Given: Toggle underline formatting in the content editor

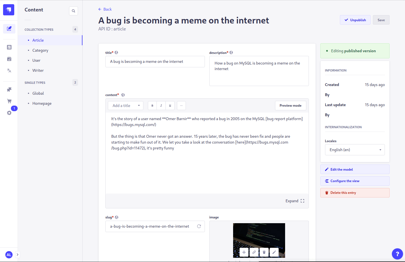Looking at the screenshot, I should pos(170,105).
